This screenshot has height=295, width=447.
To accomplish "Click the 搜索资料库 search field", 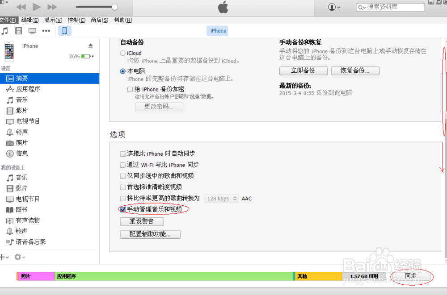I will (x=390, y=8).
